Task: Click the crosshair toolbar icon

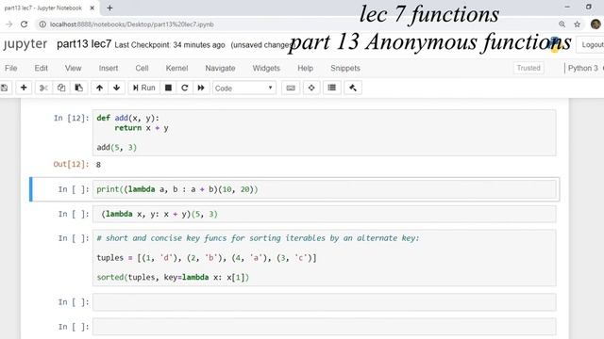Action: click(x=311, y=88)
